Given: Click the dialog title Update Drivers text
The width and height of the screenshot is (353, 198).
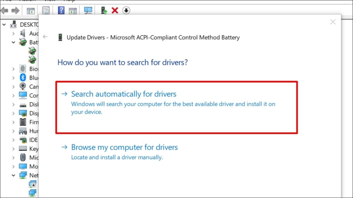Looking at the screenshot, I should pos(153,38).
